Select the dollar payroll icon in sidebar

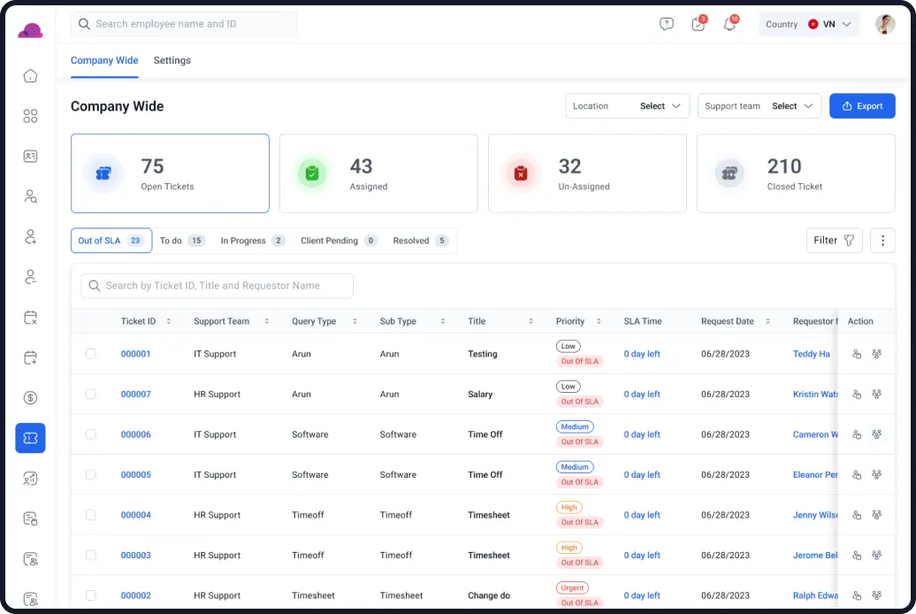pyautogui.click(x=30, y=398)
